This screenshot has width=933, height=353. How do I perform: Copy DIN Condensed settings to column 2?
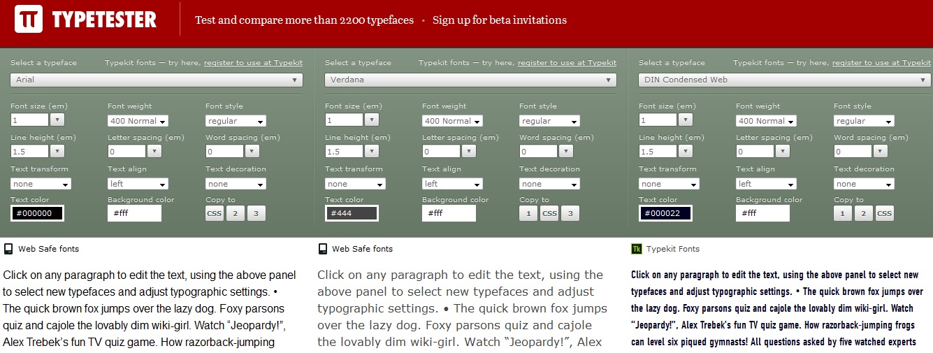pos(864,214)
